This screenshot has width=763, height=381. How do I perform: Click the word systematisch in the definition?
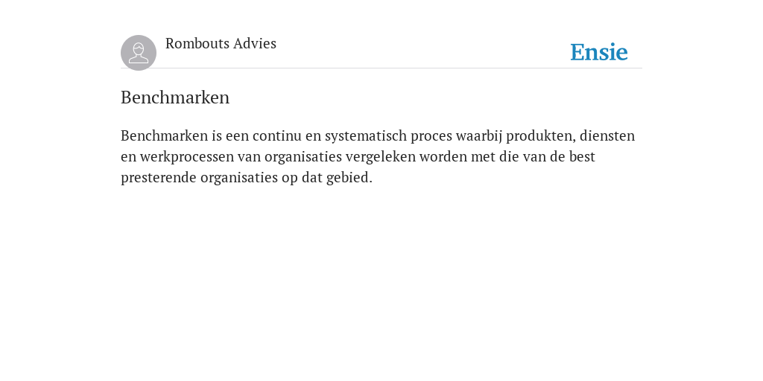pos(365,136)
